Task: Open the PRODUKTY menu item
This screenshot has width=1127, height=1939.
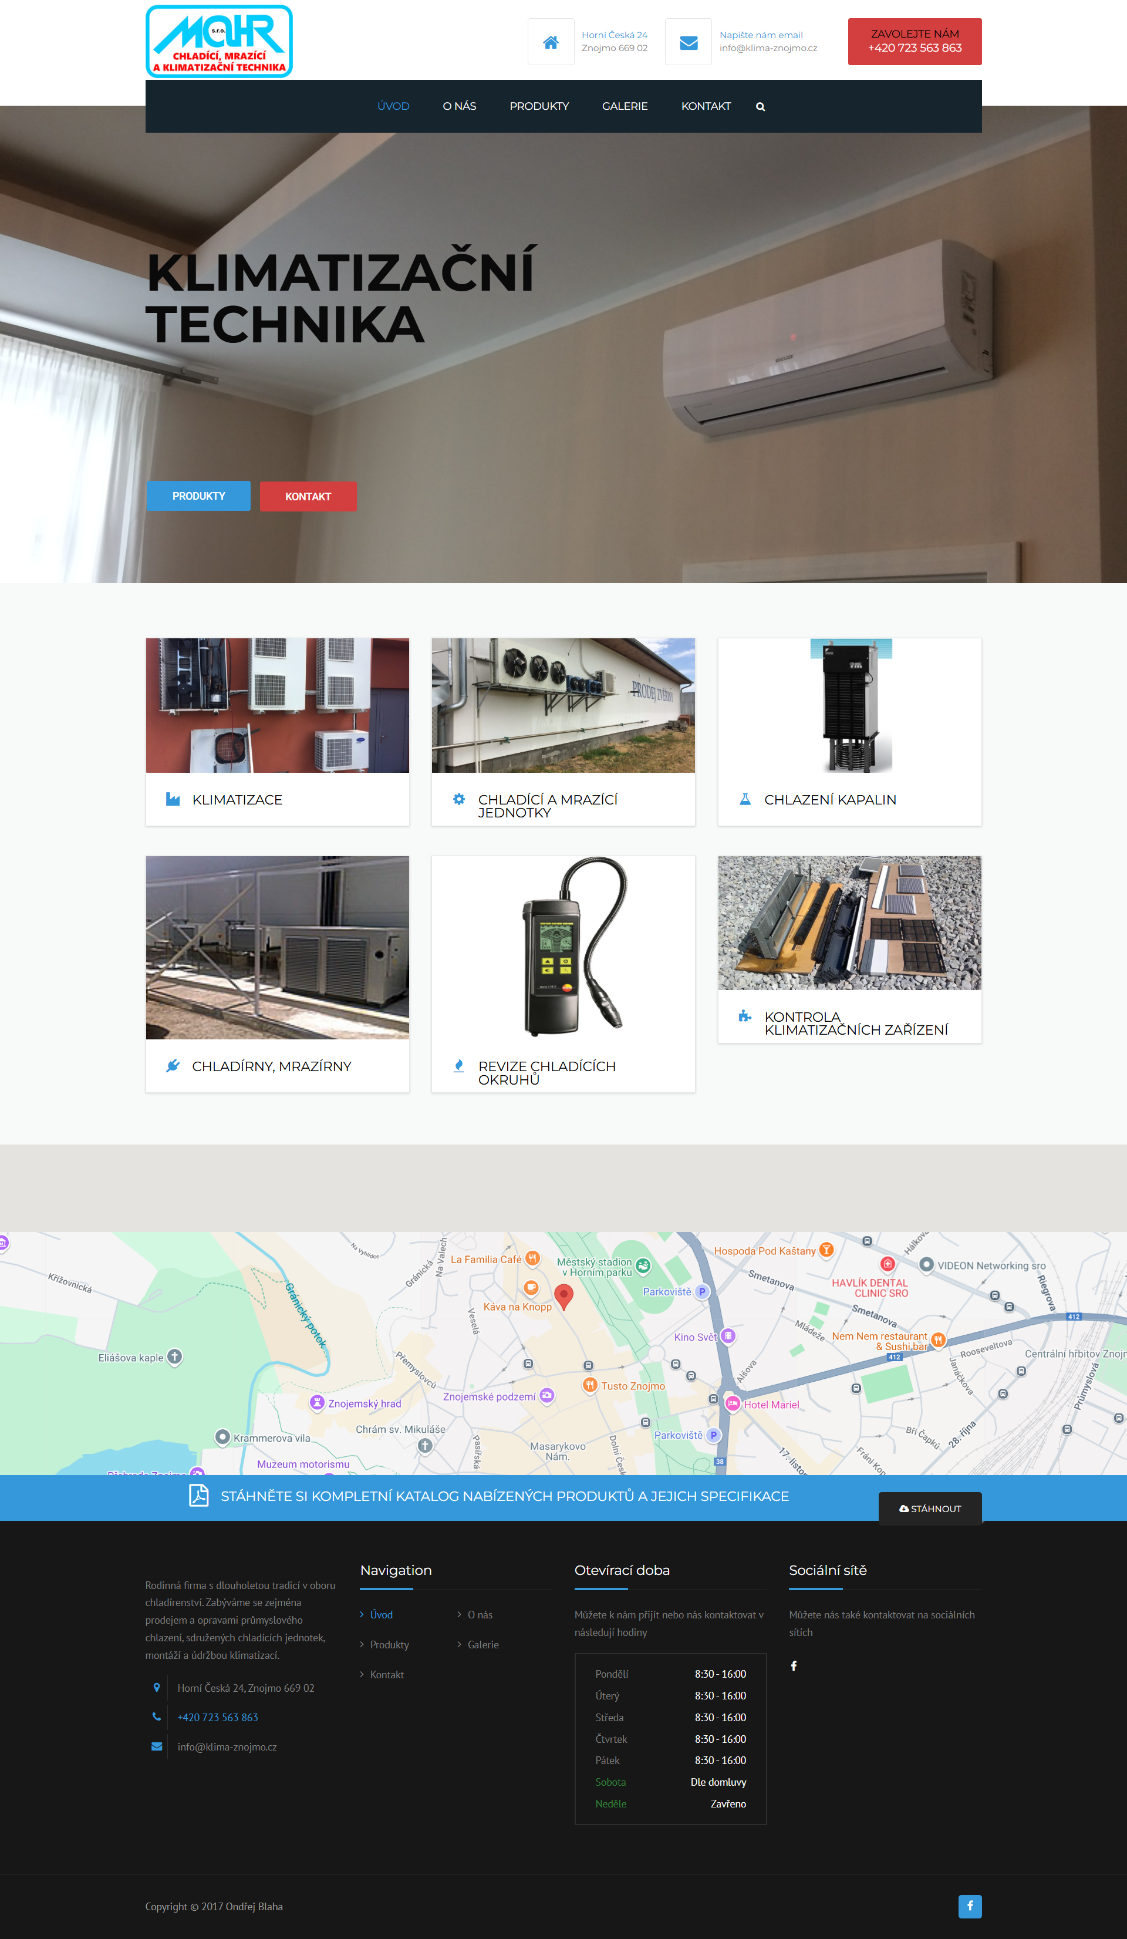Action: [538, 106]
